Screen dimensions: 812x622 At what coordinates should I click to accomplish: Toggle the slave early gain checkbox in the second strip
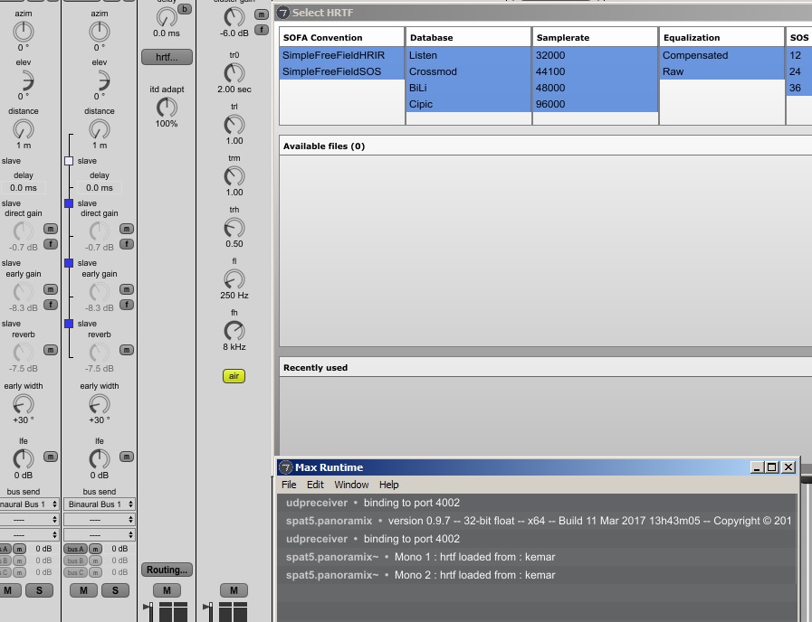click(69, 263)
